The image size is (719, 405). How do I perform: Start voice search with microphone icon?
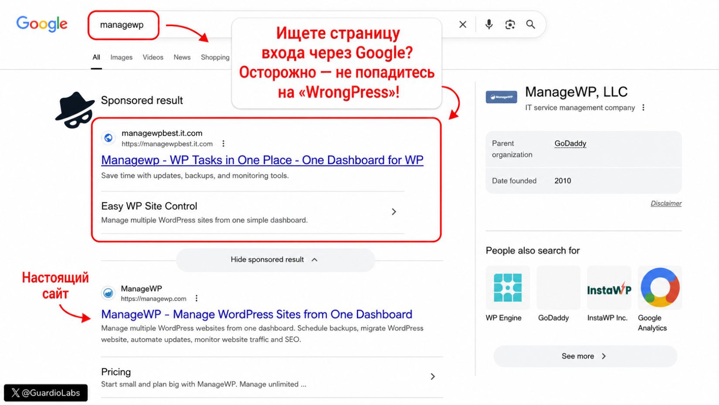tap(489, 24)
